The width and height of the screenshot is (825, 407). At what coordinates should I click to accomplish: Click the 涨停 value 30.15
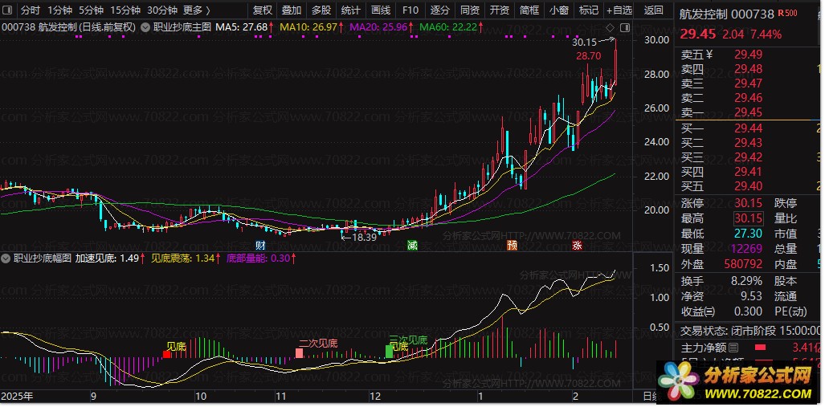748,204
